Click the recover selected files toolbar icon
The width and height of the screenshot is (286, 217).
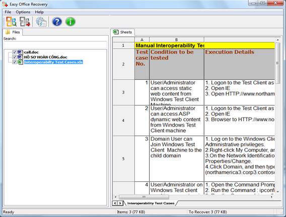click(x=25, y=22)
